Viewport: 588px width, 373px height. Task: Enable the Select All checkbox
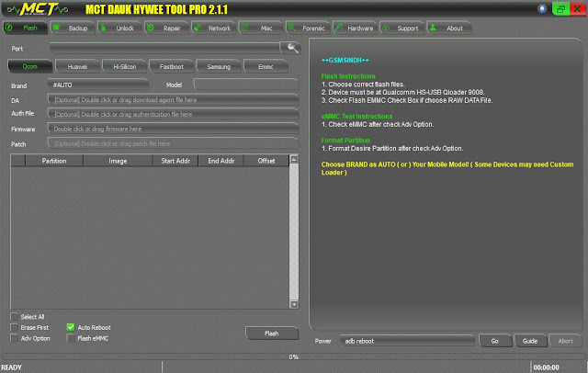coord(15,316)
